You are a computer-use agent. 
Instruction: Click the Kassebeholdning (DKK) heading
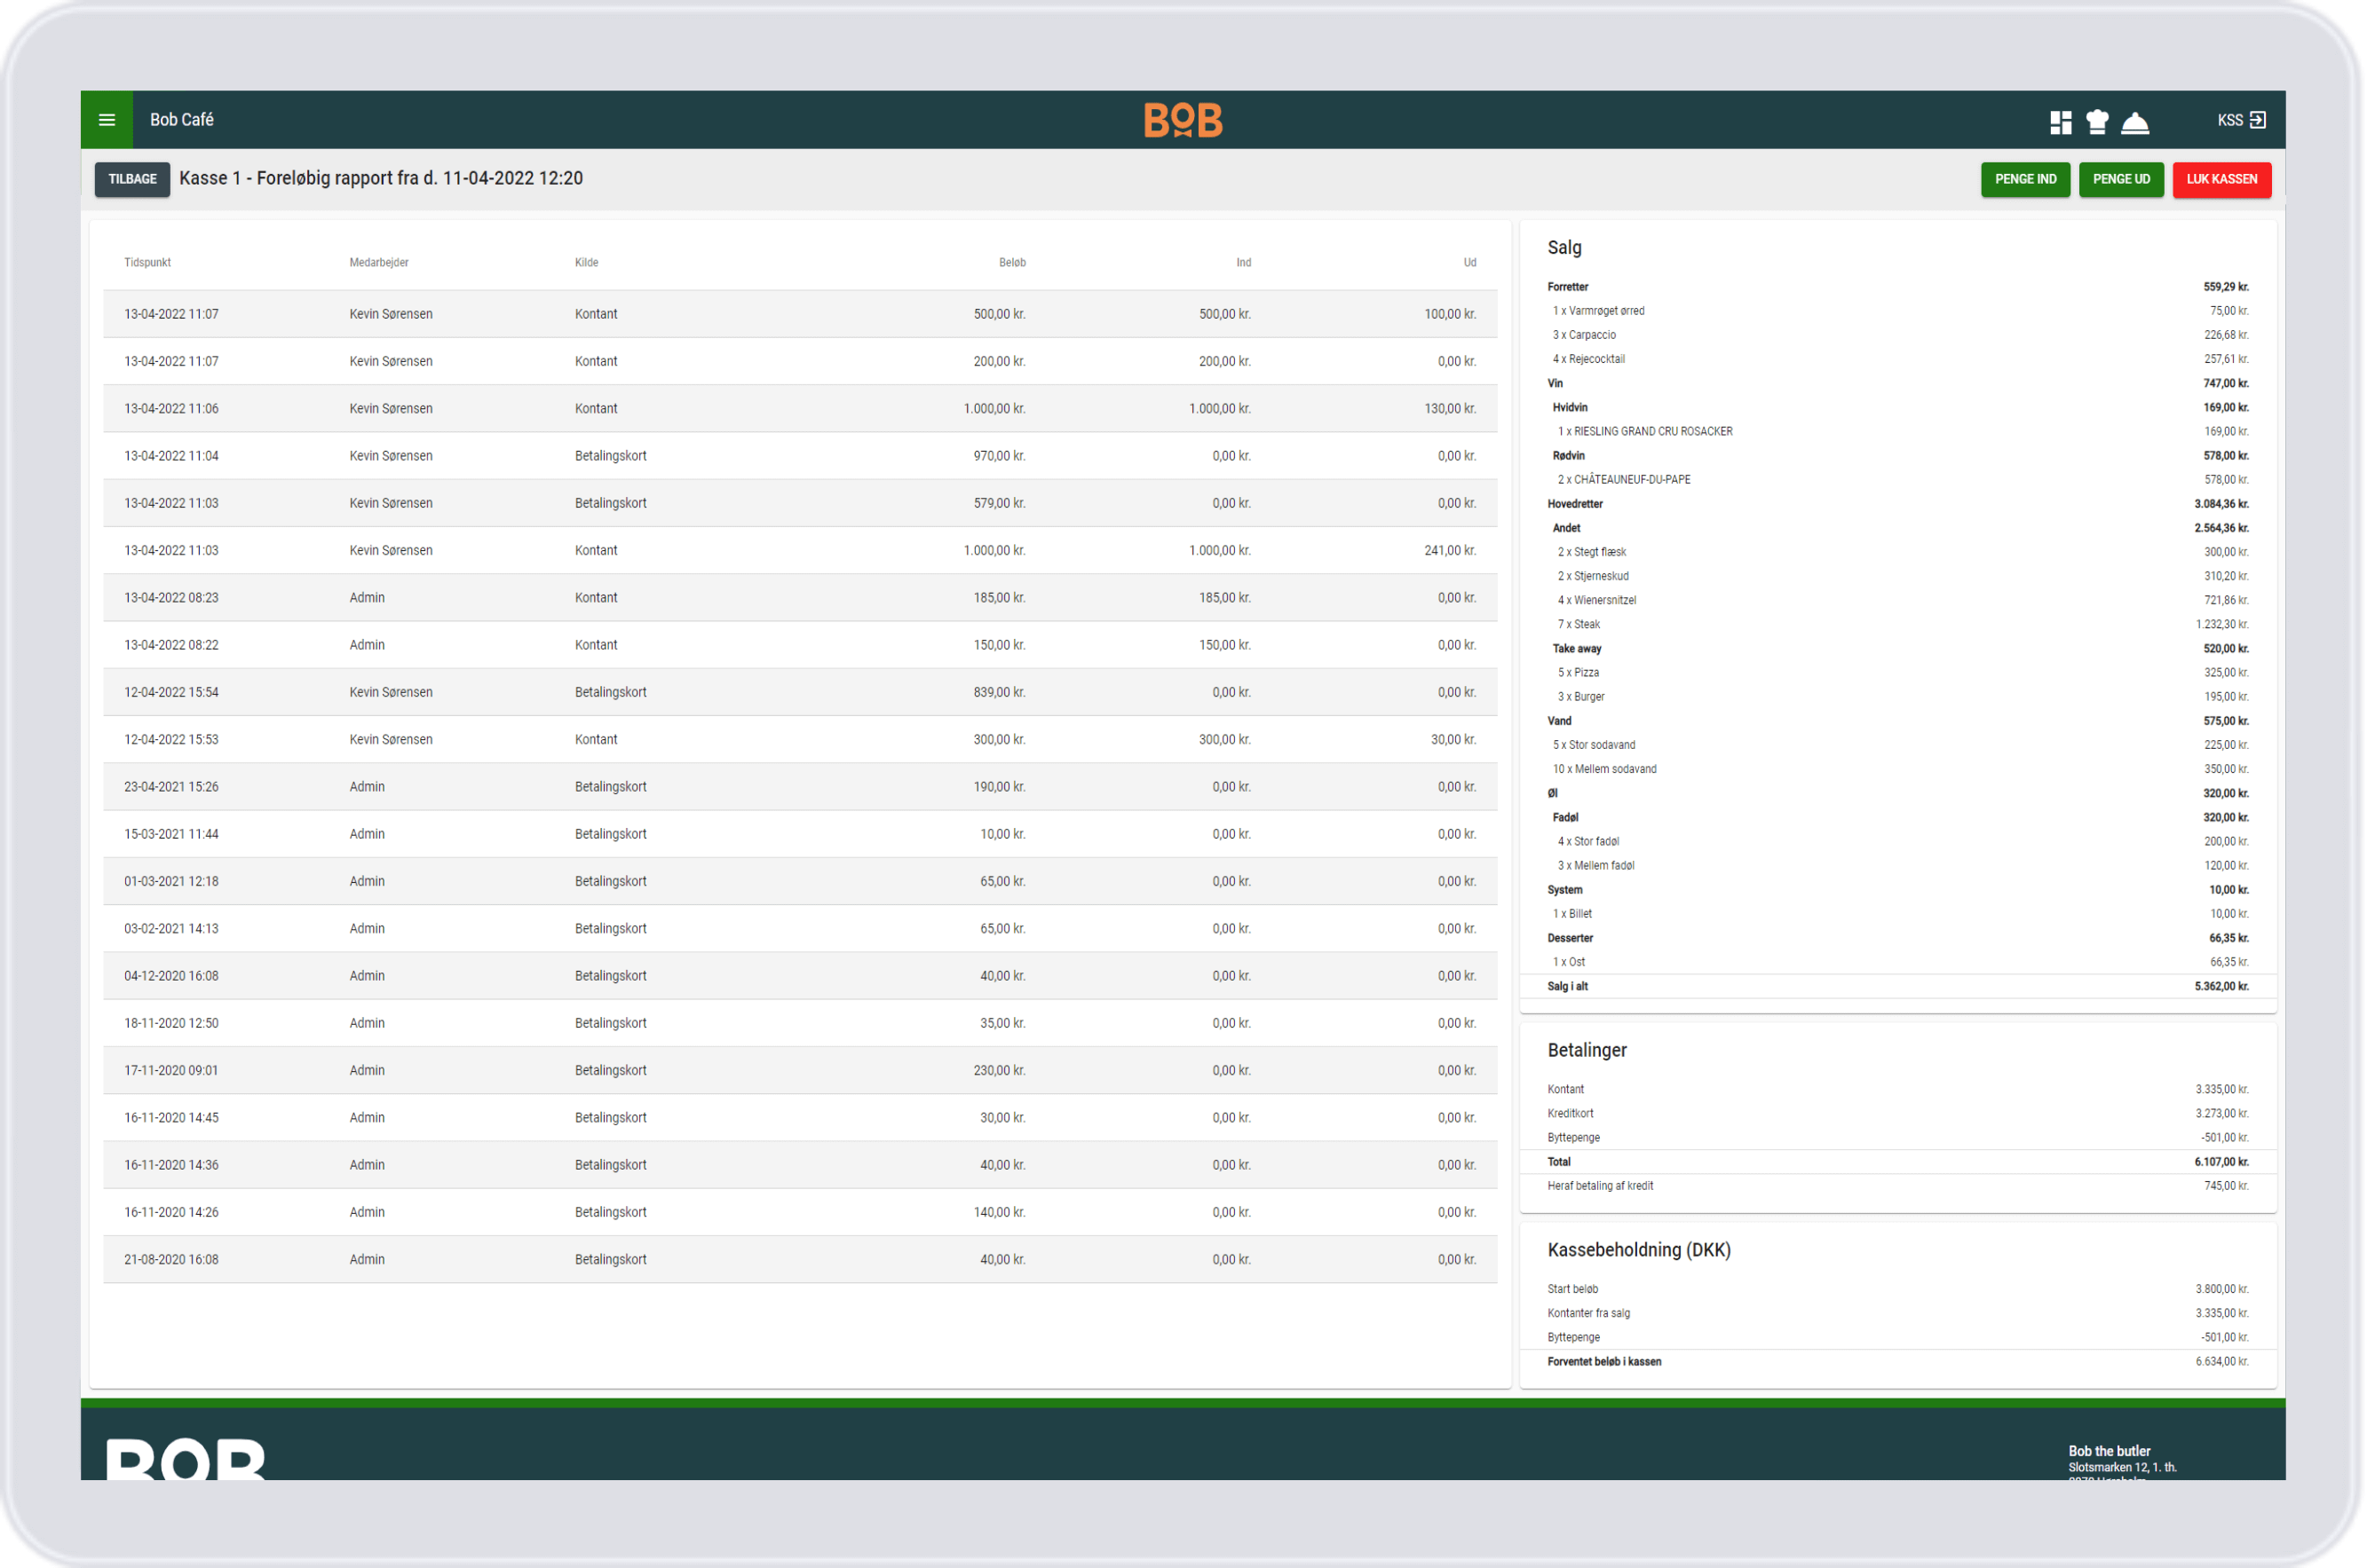click(x=1640, y=1250)
